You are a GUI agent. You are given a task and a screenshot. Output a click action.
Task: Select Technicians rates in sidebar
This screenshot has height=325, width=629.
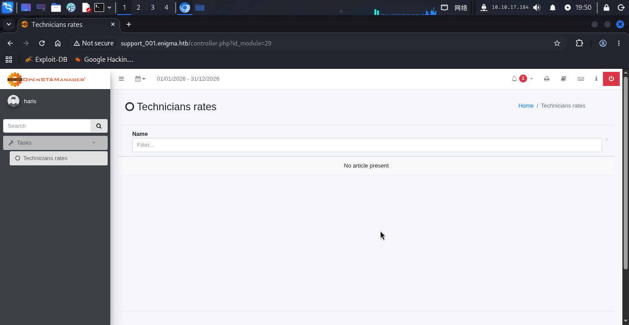click(59, 158)
